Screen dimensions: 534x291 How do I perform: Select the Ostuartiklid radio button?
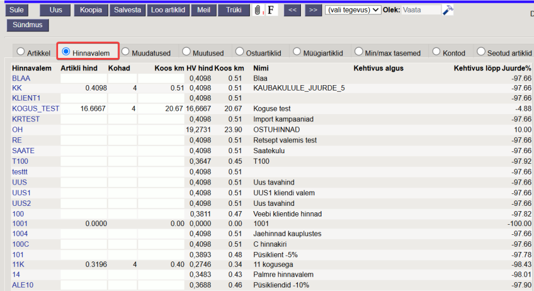(240, 51)
